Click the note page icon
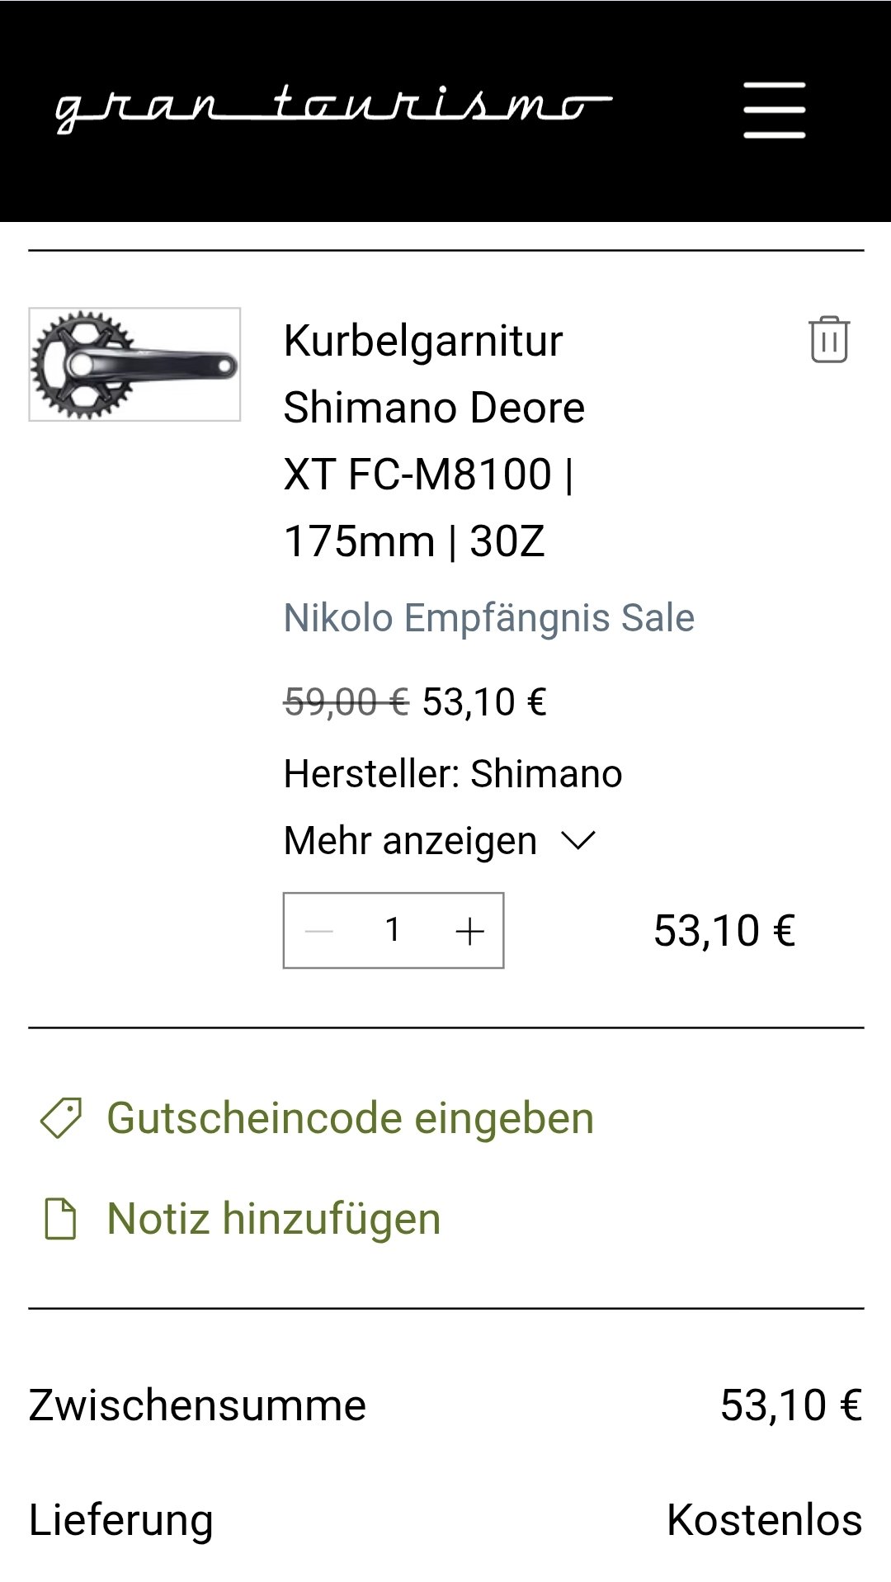The image size is (891, 1582). (x=60, y=1219)
